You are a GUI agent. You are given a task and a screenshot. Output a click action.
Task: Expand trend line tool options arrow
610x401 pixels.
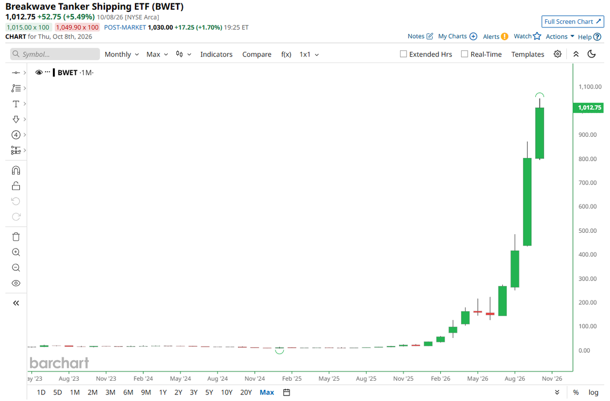tap(24, 73)
